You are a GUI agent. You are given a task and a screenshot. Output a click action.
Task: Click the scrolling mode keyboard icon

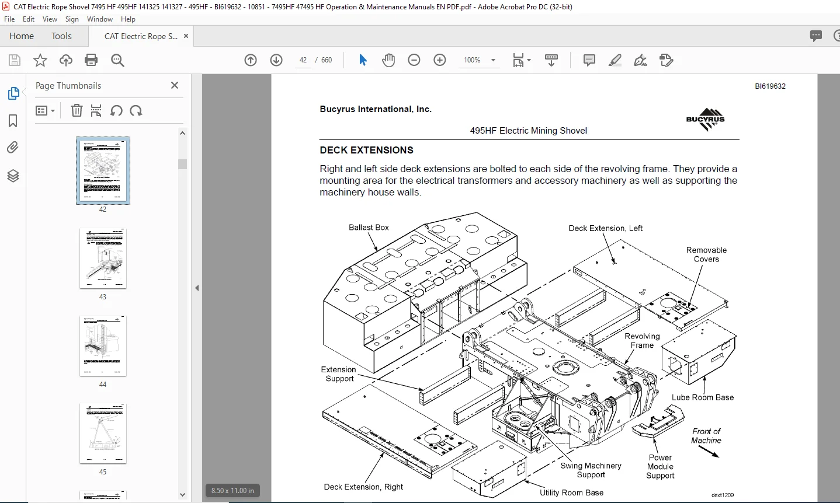[x=551, y=60]
